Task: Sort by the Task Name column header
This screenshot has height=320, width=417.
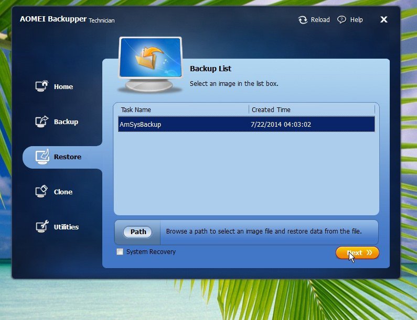Action: click(x=136, y=109)
